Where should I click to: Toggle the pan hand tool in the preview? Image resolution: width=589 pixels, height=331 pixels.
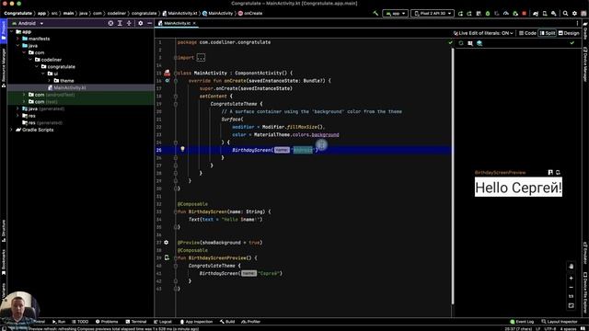[x=571, y=267]
